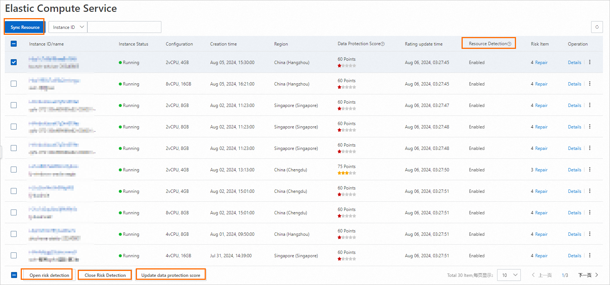Go to the previous page with the left arrow
This screenshot has height=285, width=610.
coord(533,275)
